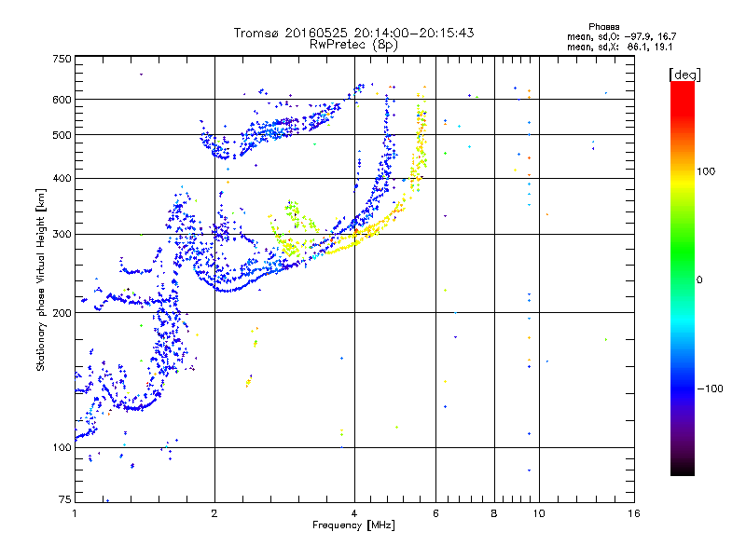Click the y-axis label '300'
Viewport: 746px width, 559px height.
tap(62, 235)
